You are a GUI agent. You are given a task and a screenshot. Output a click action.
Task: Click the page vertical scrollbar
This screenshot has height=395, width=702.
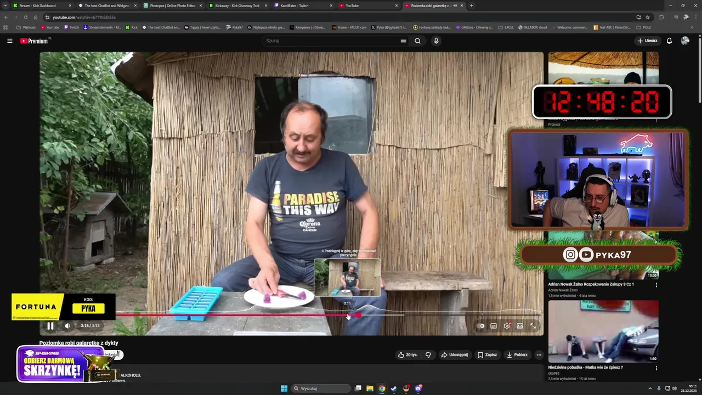click(699, 71)
